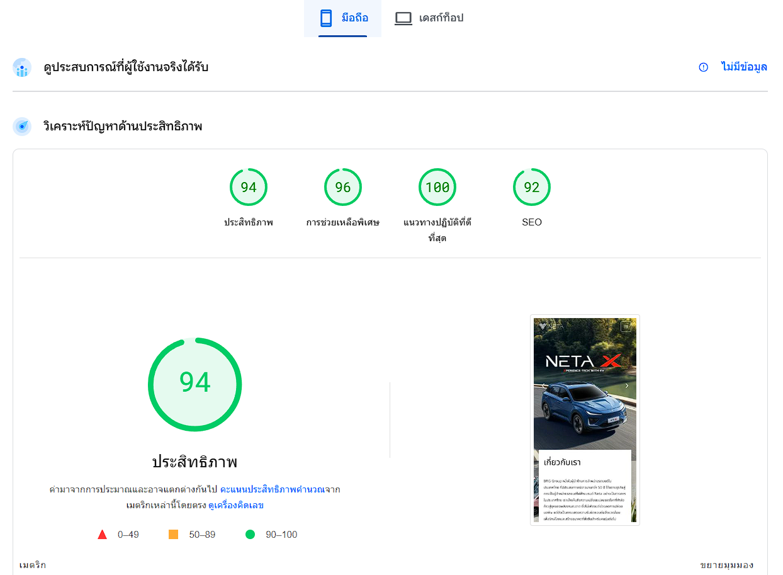Viewport: 783px width, 575px height.
Task: Click the real user experience chart icon
Action: [x=22, y=67]
